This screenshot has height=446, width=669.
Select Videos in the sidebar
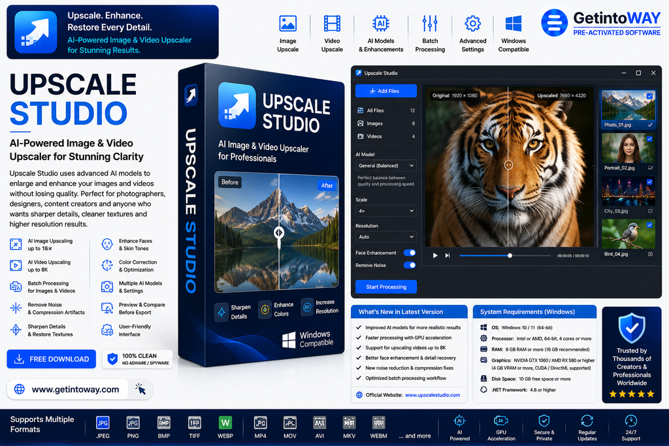(x=386, y=136)
